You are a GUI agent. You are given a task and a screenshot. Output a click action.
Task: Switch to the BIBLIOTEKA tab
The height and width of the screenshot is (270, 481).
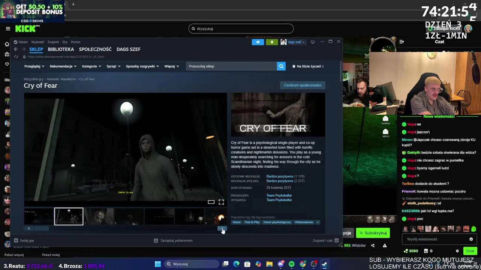[61, 49]
